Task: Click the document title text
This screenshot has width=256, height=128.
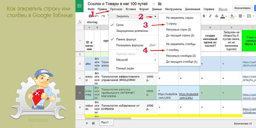Action: [118, 4]
